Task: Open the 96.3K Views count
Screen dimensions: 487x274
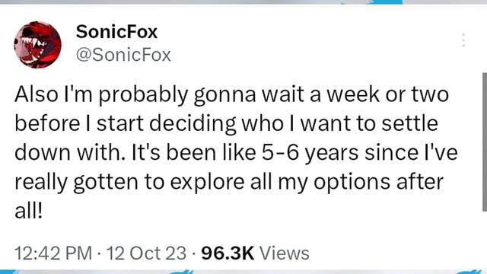Action: point(255,253)
